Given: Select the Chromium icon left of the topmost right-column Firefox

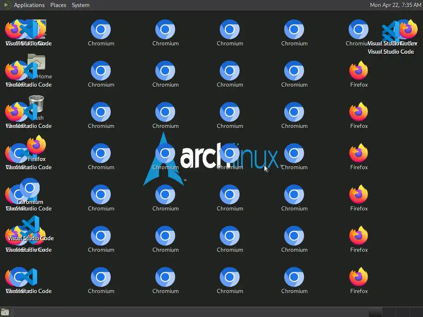Looking at the screenshot, I should (x=294, y=71).
